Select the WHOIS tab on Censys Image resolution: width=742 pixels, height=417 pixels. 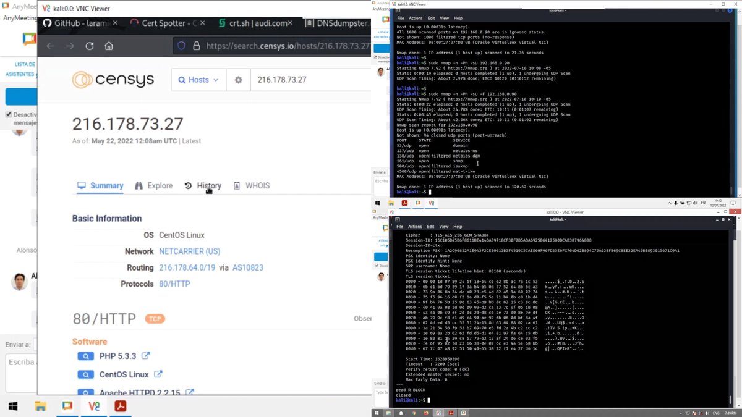(252, 185)
